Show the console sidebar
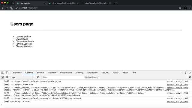192x108 pixels. coord(2,77)
